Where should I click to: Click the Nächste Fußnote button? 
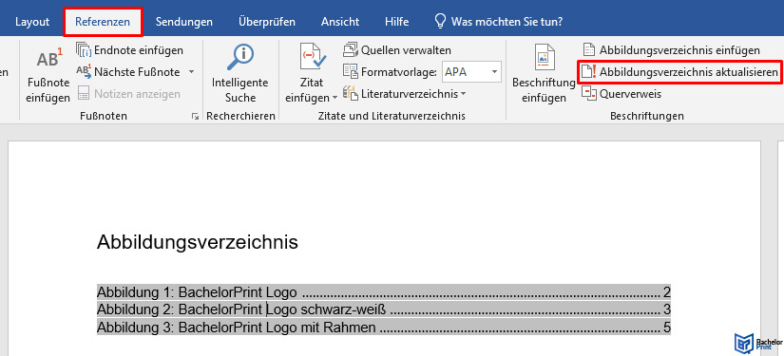pyautogui.click(x=128, y=72)
